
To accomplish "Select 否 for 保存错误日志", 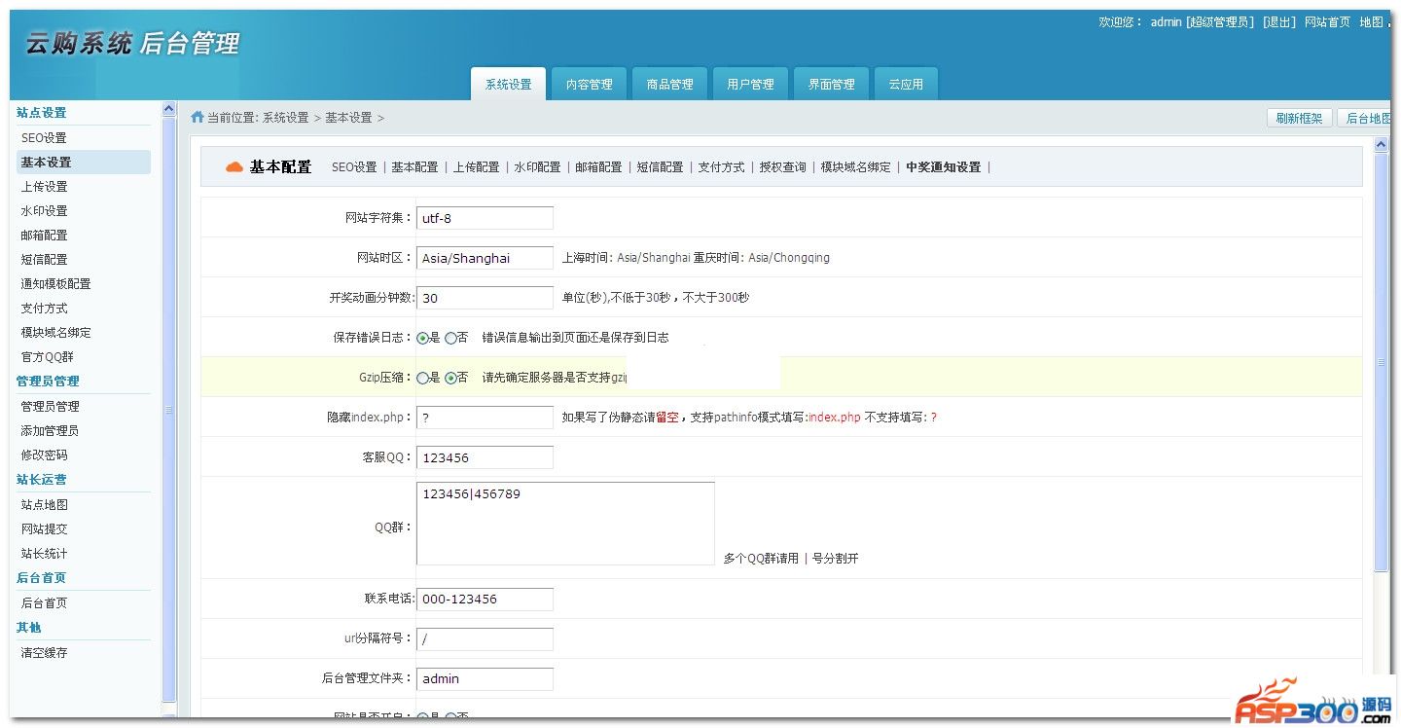I will [451, 339].
